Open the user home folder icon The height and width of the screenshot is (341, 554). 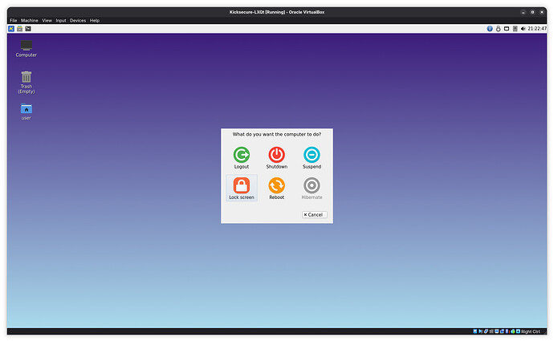tap(26, 109)
